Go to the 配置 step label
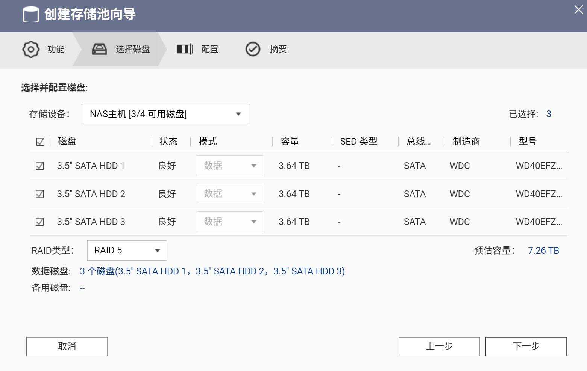This screenshot has height=371, width=587. pos(210,49)
